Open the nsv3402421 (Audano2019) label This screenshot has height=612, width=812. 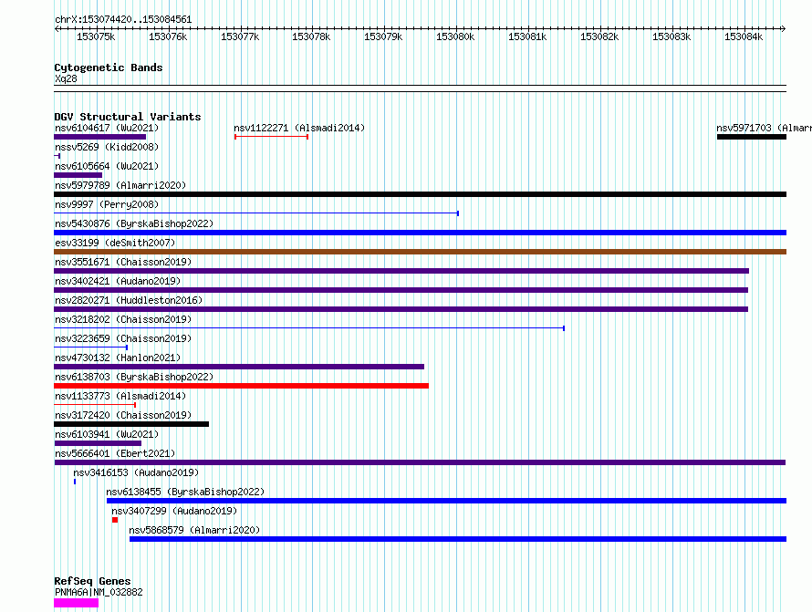[118, 281]
